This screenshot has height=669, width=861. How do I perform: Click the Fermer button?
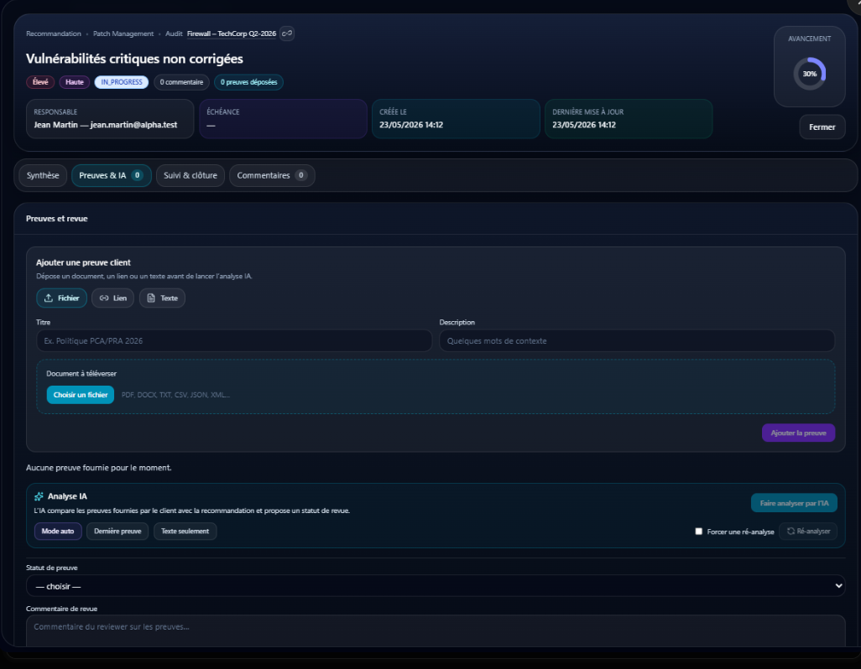822,127
